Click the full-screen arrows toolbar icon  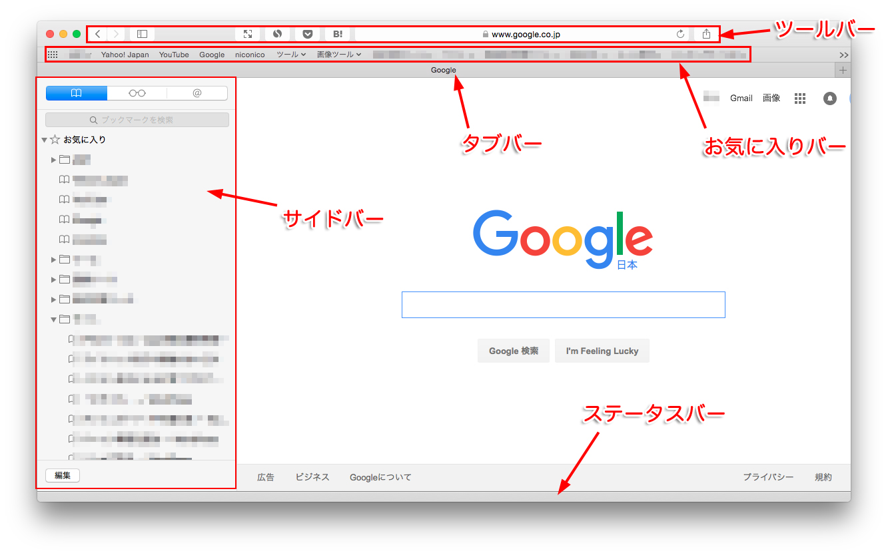click(x=248, y=34)
